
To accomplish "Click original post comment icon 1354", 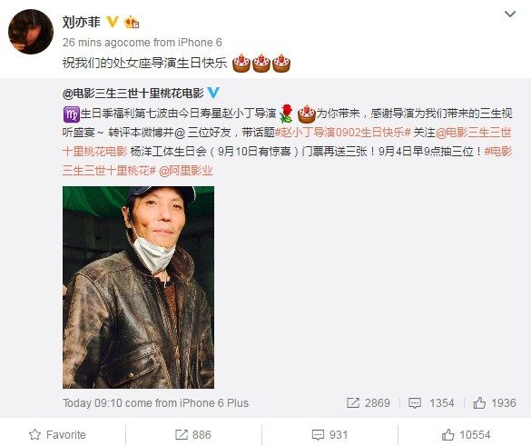I will [431, 402].
